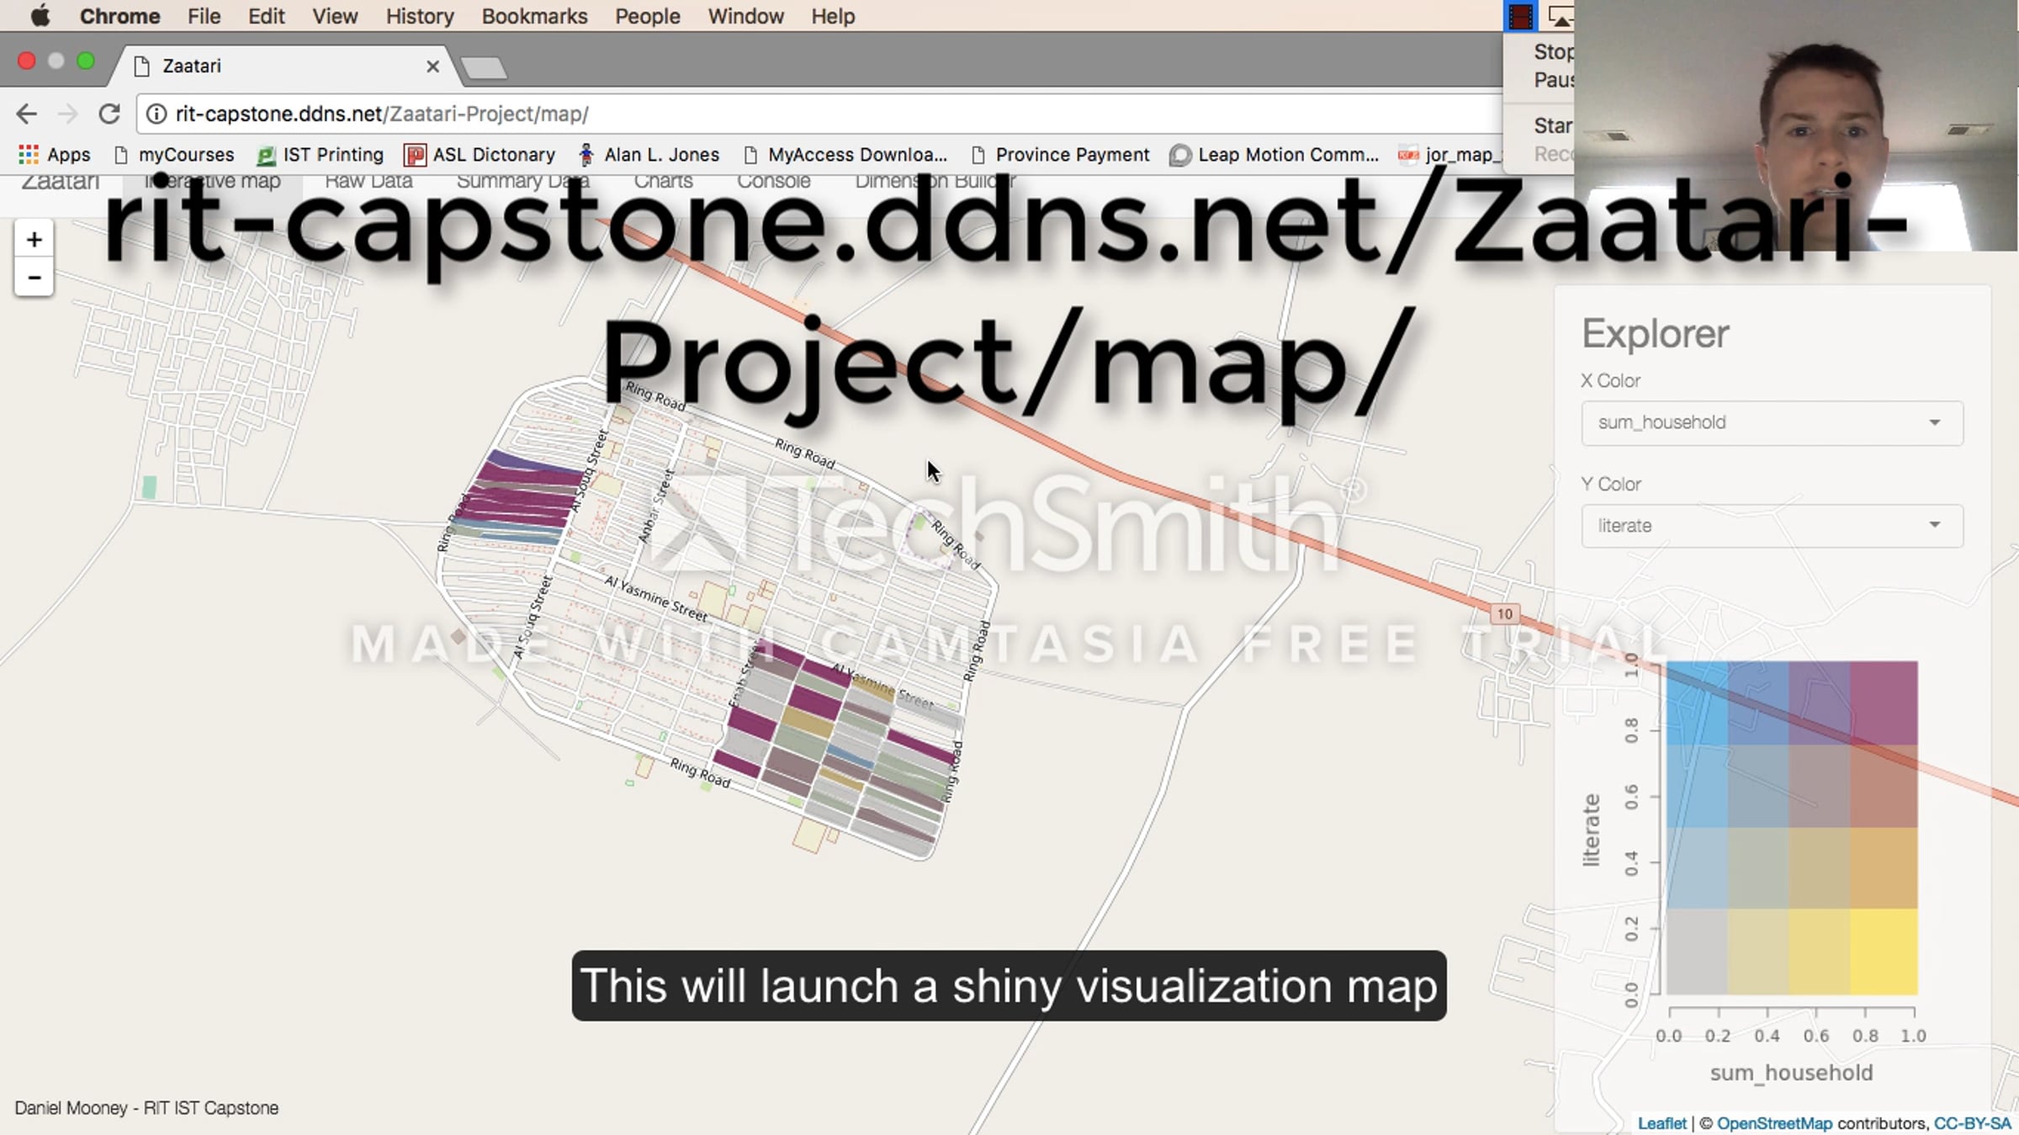
Task: Expand the Y Color literate dropdown
Action: point(1772,526)
